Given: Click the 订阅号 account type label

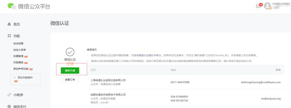Looking at the screenshot, I should (276, 8).
